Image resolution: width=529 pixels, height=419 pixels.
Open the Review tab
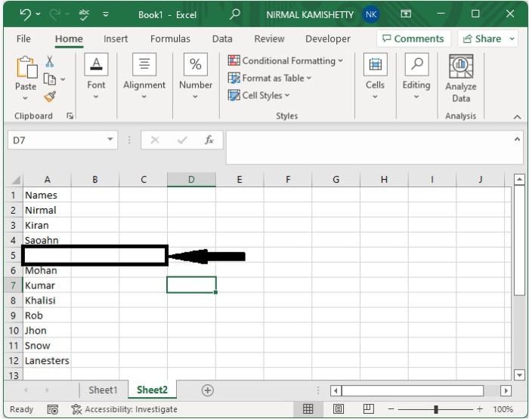[x=269, y=39]
